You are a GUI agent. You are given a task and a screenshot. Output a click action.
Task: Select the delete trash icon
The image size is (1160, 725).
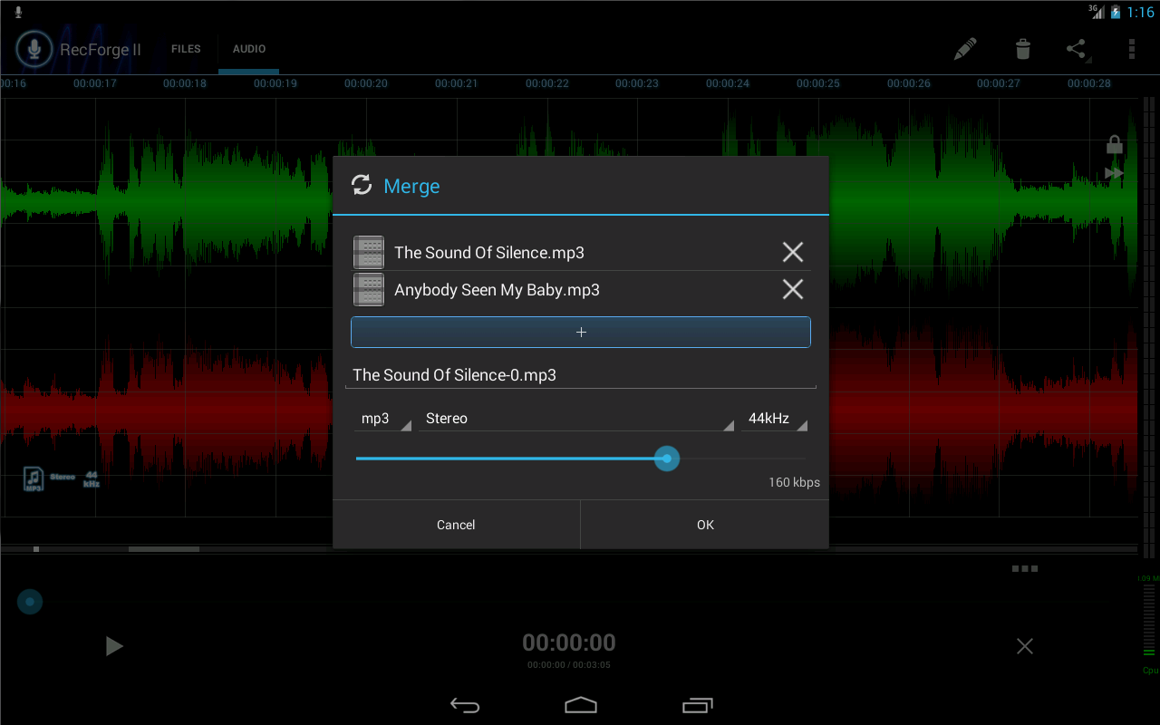coord(1022,49)
